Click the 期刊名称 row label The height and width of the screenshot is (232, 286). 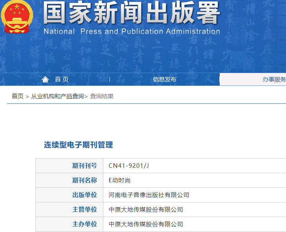(x=85, y=180)
